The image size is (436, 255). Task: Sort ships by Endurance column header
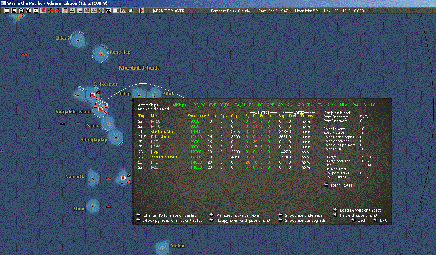click(x=196, y=116)
